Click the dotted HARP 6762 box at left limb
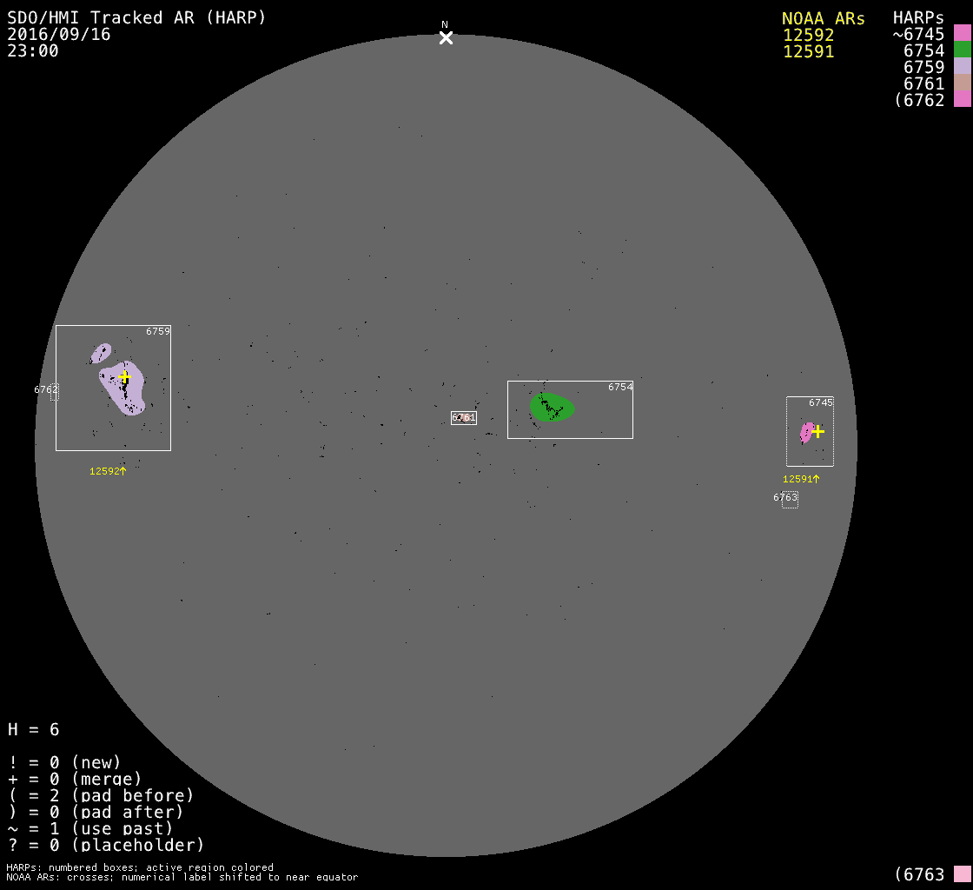 54,392
